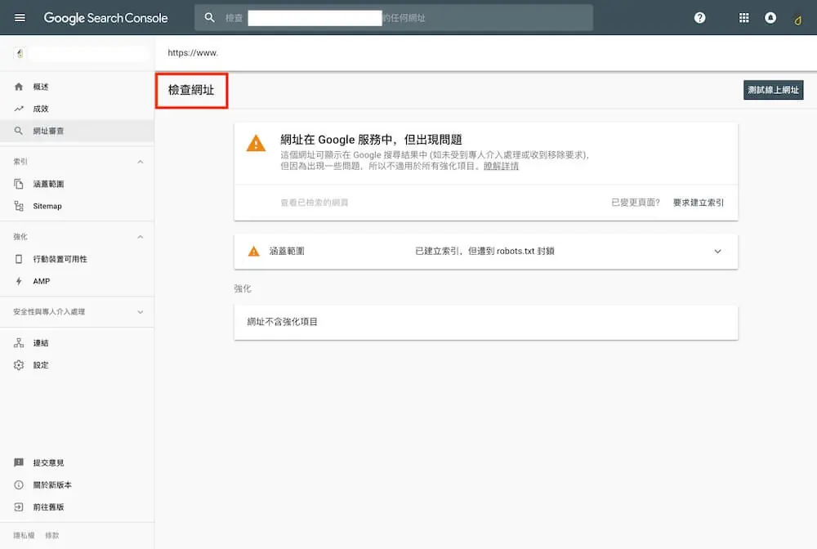817x549 pixels.
Task: Click the home icon next to 概述
Action: click(x=19, y=87)
